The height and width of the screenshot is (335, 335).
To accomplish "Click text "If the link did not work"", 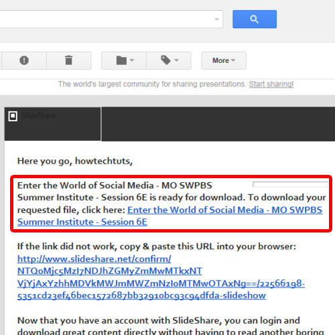I will 67,247.
